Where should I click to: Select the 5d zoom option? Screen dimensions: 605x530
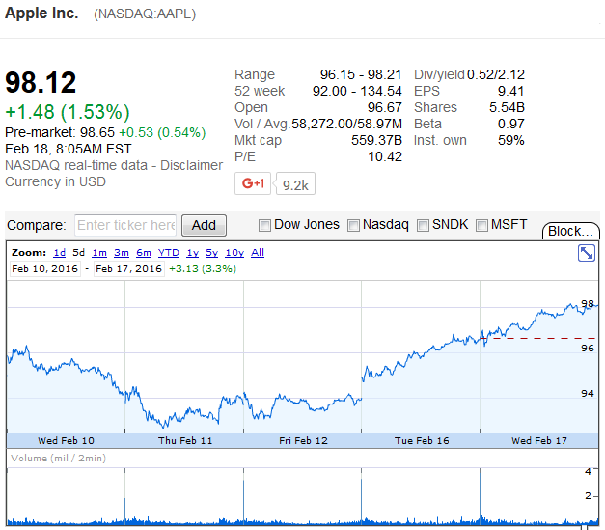pos(79,253)
